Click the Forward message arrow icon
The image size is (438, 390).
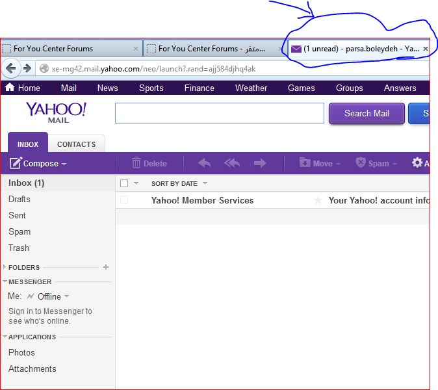(x=260, y=163)
